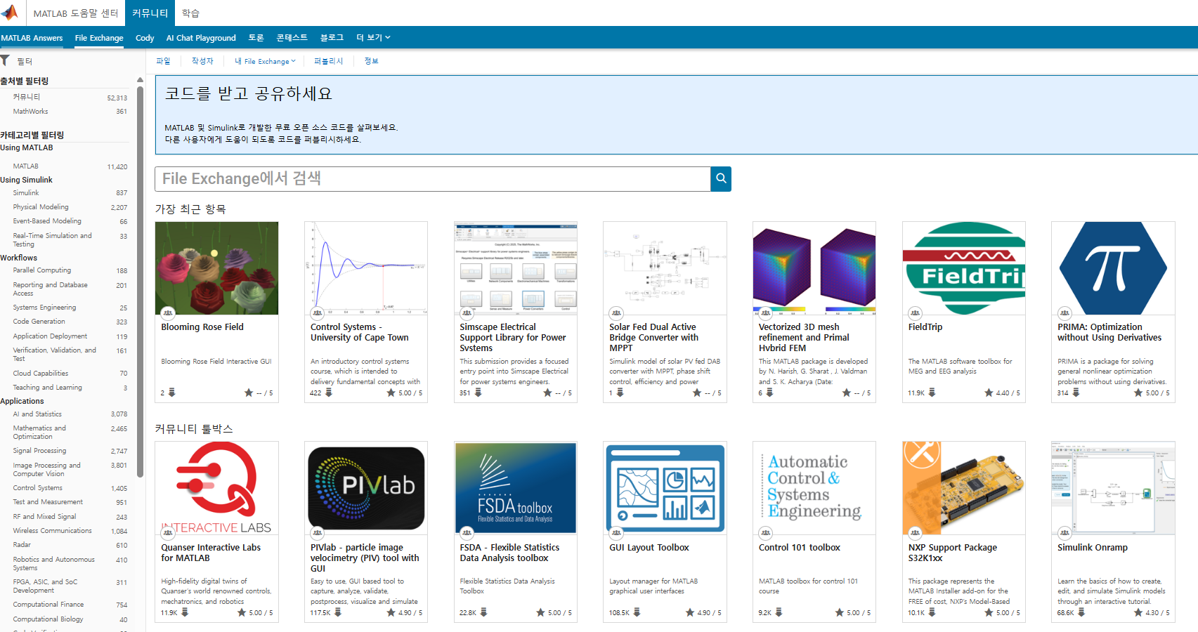The height and width of the screenshot is (632, 1198).
Task: Click download icon on Blooming Rose Field card
Action: tap(171, 393)
